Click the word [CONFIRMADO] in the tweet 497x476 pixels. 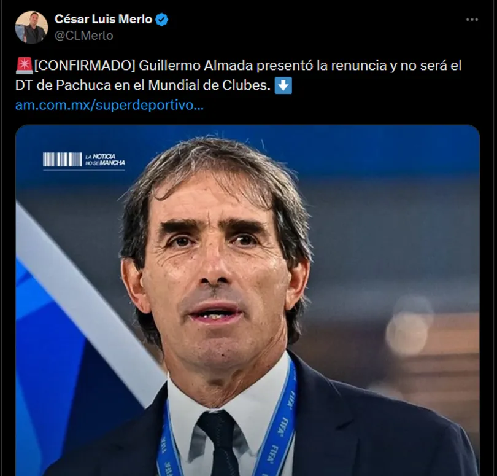pyautogui.click(x=85, y=66)
